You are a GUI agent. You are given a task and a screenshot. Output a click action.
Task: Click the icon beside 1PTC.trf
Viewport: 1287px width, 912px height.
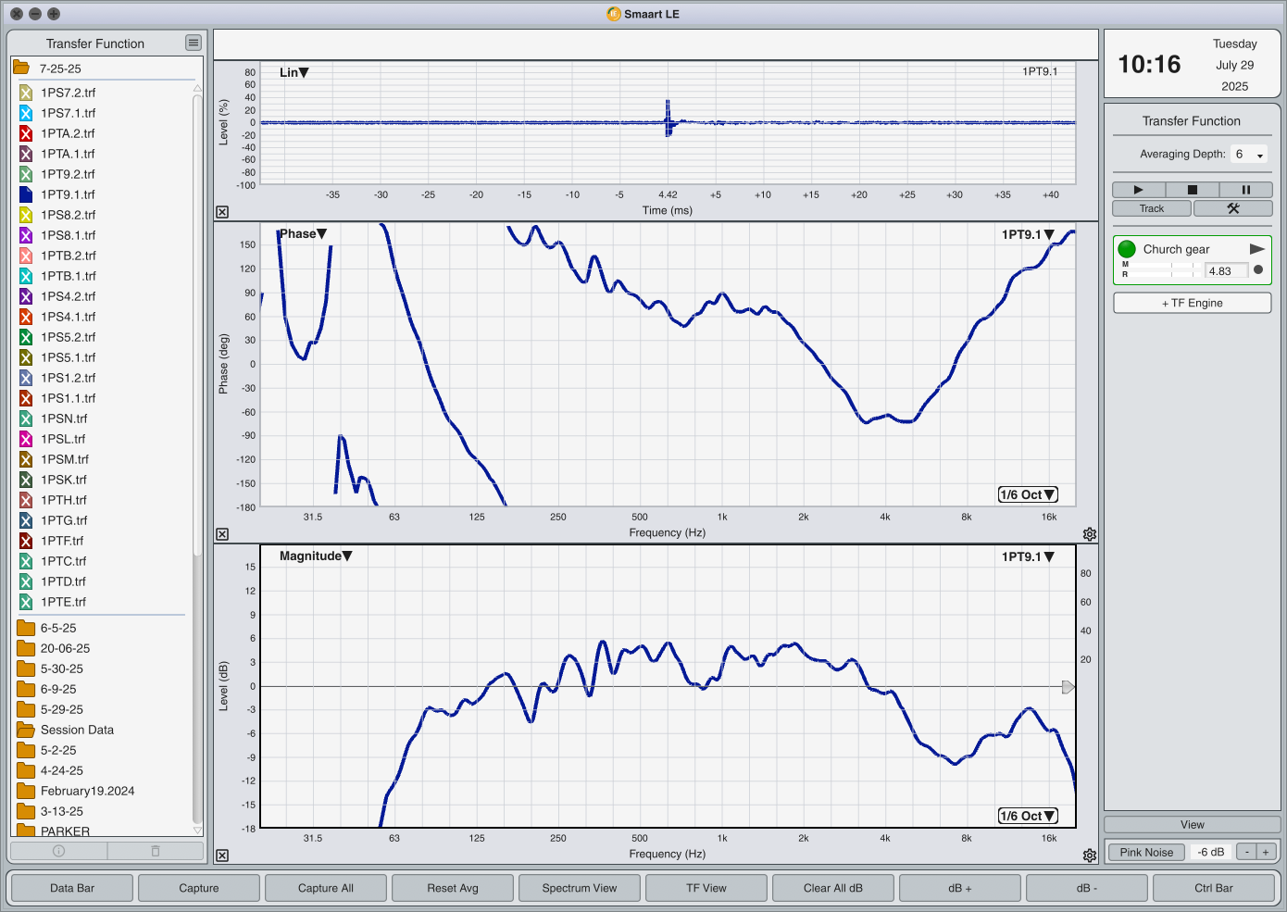(26, 561)
